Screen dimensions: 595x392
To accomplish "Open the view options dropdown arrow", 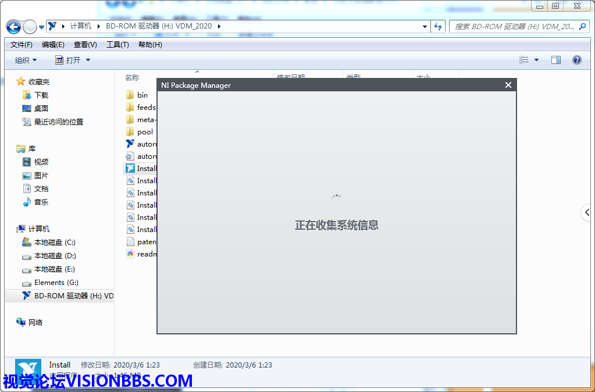I will 536,60.
